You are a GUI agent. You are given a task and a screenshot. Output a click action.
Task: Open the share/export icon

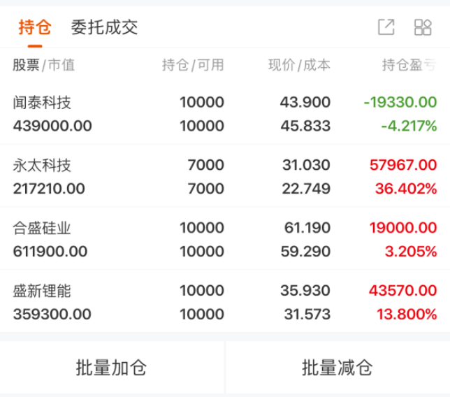[386, 27]
